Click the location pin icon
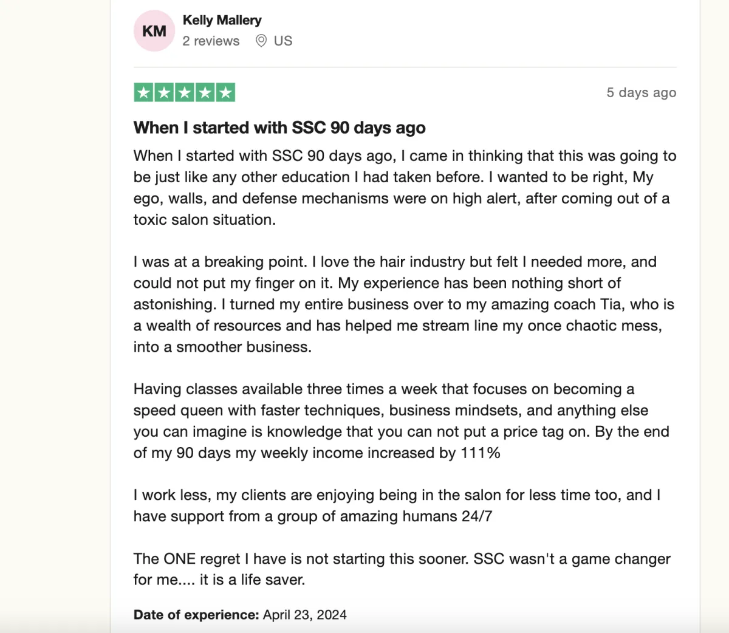This screenshot has width=729, height=633. click(x=261, y=41)
